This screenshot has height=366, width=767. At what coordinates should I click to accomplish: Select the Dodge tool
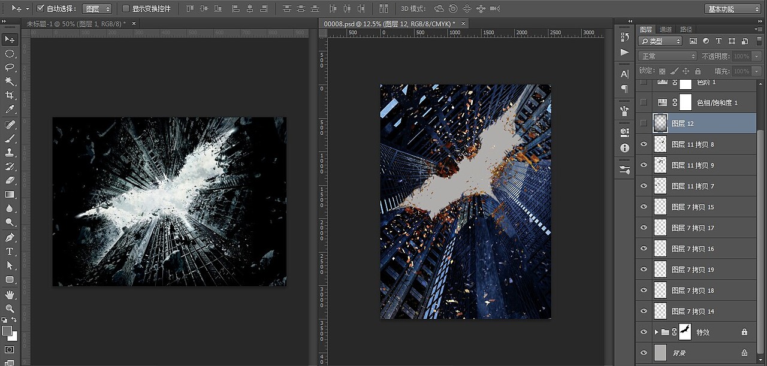[10, 222]
